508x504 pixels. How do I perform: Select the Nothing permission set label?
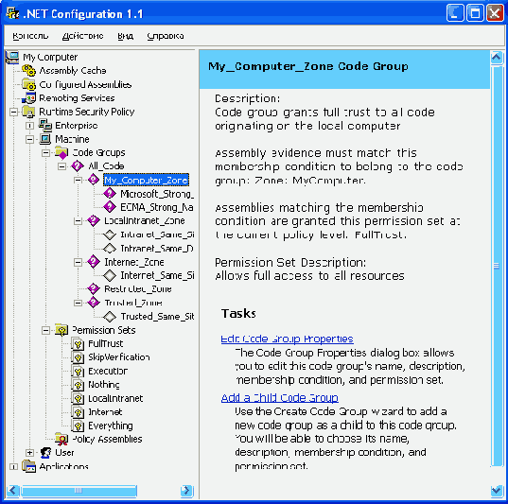tap(104, 385)
